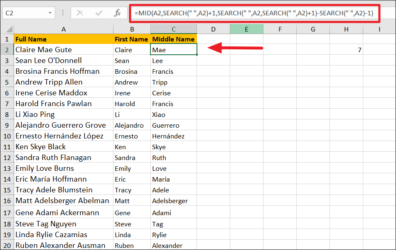Click the Enter checkmark icon on formula bar
The height and width of the screenshot is (250, 396).
coord(98,12)
